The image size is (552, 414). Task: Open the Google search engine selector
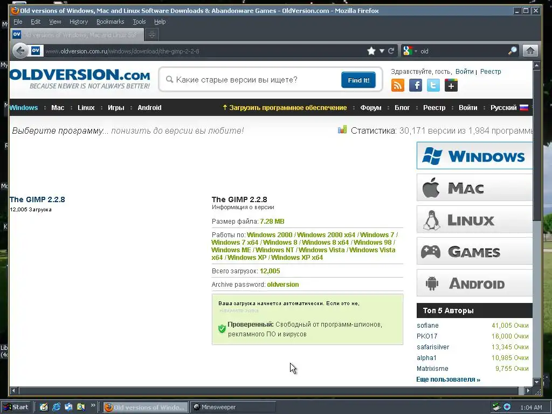410,51
